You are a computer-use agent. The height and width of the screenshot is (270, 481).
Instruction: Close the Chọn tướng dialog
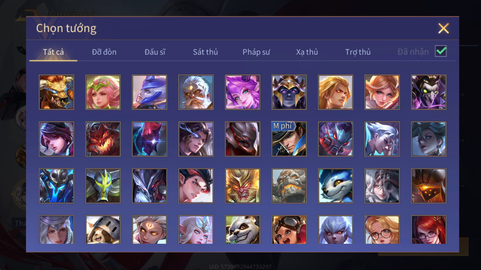[x=443, y=28]
